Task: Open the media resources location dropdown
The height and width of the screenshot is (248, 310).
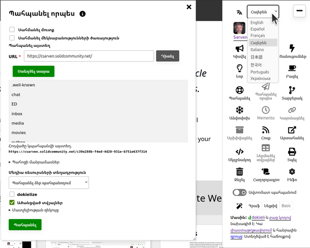Action: 49,183
